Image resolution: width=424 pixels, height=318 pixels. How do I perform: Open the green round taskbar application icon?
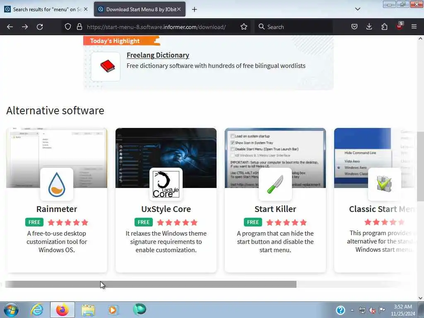pos(140,309)
